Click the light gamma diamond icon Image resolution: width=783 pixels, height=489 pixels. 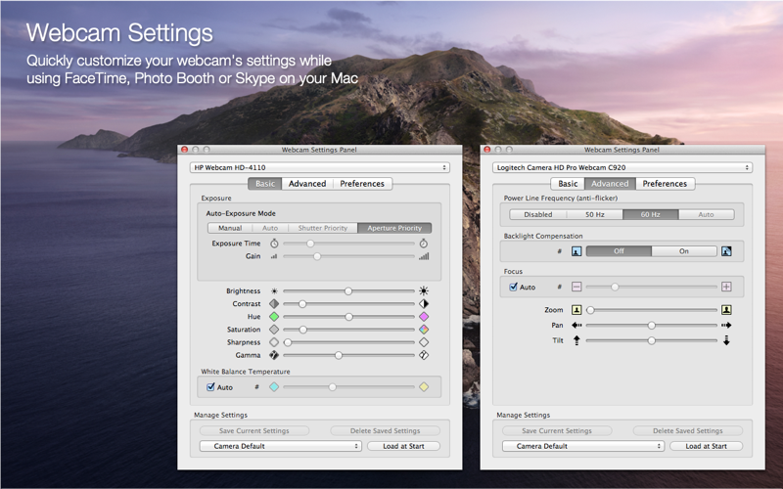[x=424, y=355]
